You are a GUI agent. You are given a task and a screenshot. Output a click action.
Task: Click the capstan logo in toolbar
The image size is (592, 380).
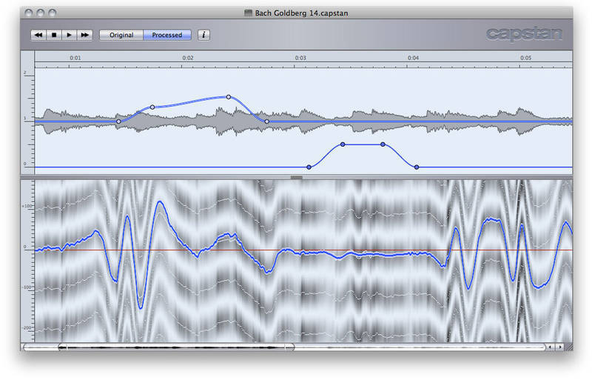(524, 34)
